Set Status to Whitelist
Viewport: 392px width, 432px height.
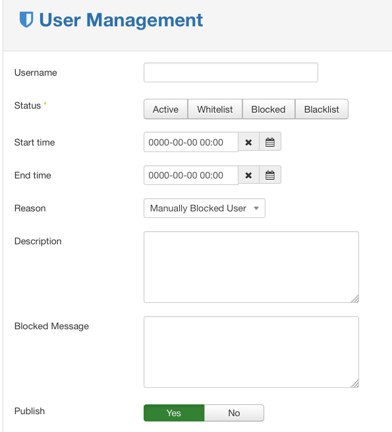(215, 109)
